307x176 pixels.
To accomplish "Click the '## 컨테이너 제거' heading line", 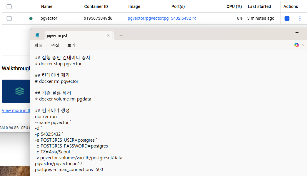I will (x=52, y=75).
